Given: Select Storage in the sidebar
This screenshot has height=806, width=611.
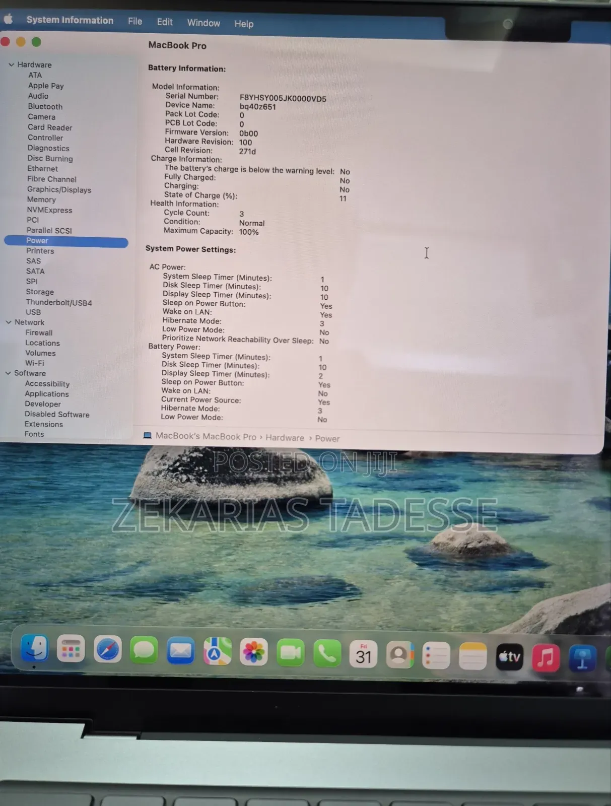Looking at the screenshot, I should pyautogui.click(x=40, y=292).
